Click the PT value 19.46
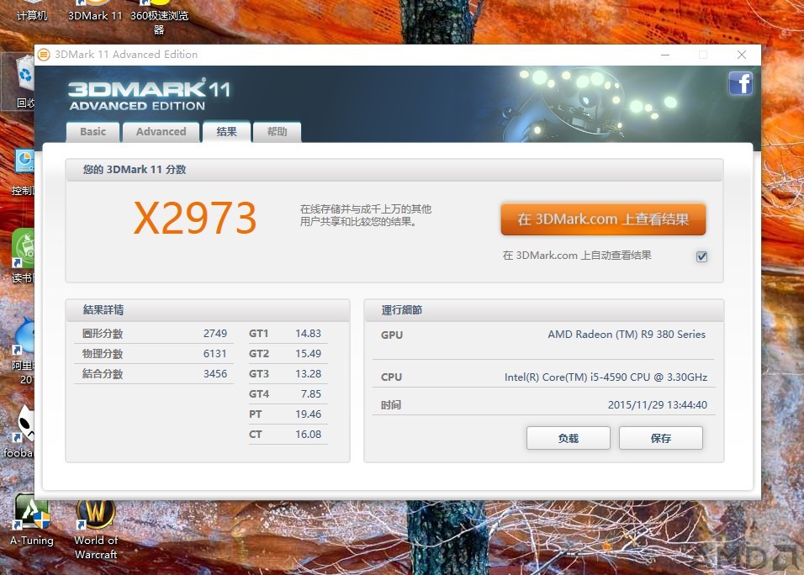 308,414
